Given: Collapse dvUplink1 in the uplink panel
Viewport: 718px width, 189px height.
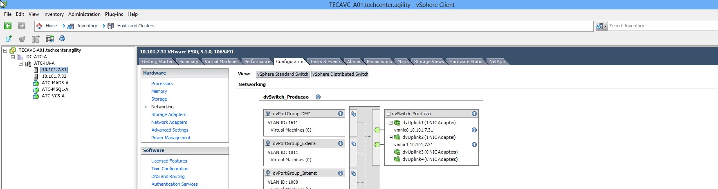Looking at the screenshot, I should [390, 123].
